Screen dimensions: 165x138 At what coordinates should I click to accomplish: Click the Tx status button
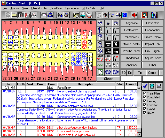(x=140, y=73)
